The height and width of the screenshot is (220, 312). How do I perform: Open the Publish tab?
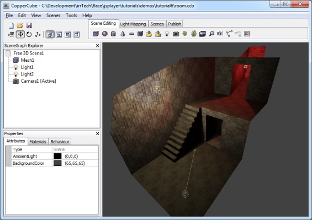tap(174, 24)
